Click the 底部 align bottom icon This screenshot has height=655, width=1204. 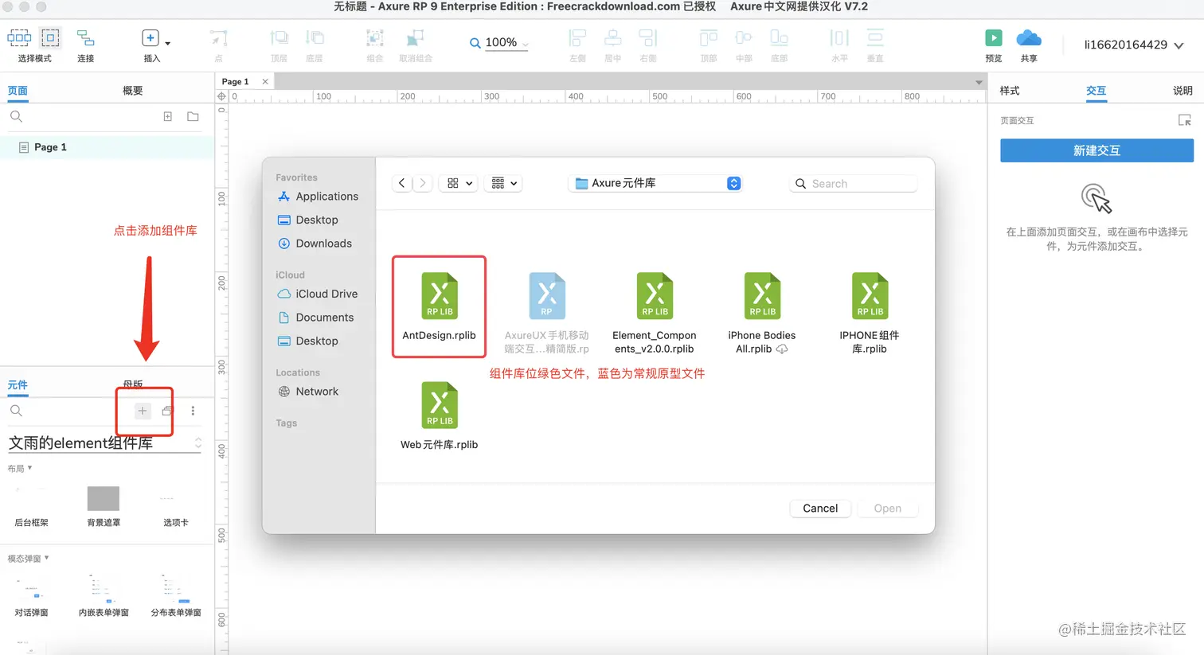click(779, 37)
